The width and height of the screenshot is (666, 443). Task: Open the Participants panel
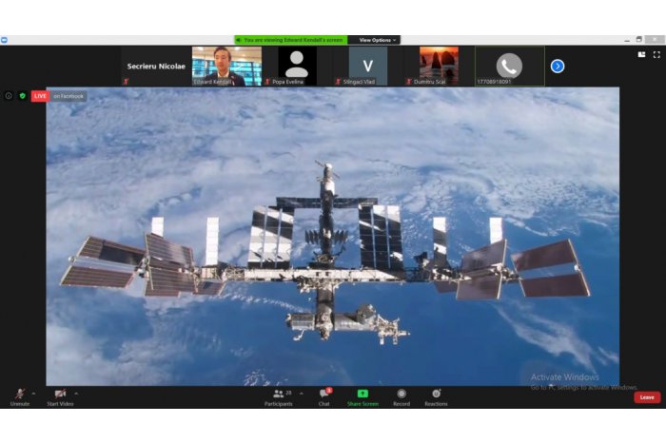tap(279, 397)
